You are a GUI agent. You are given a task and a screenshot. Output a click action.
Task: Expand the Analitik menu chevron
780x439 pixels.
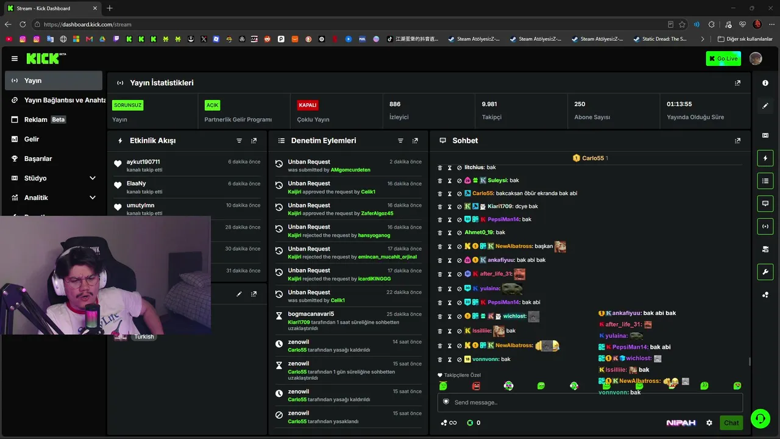[x=93, y=198]
